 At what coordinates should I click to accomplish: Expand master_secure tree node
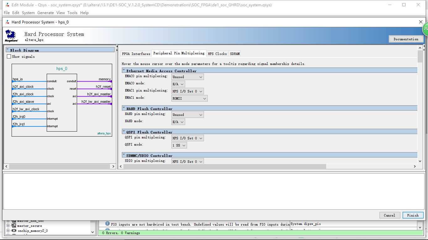coord(8,226)
